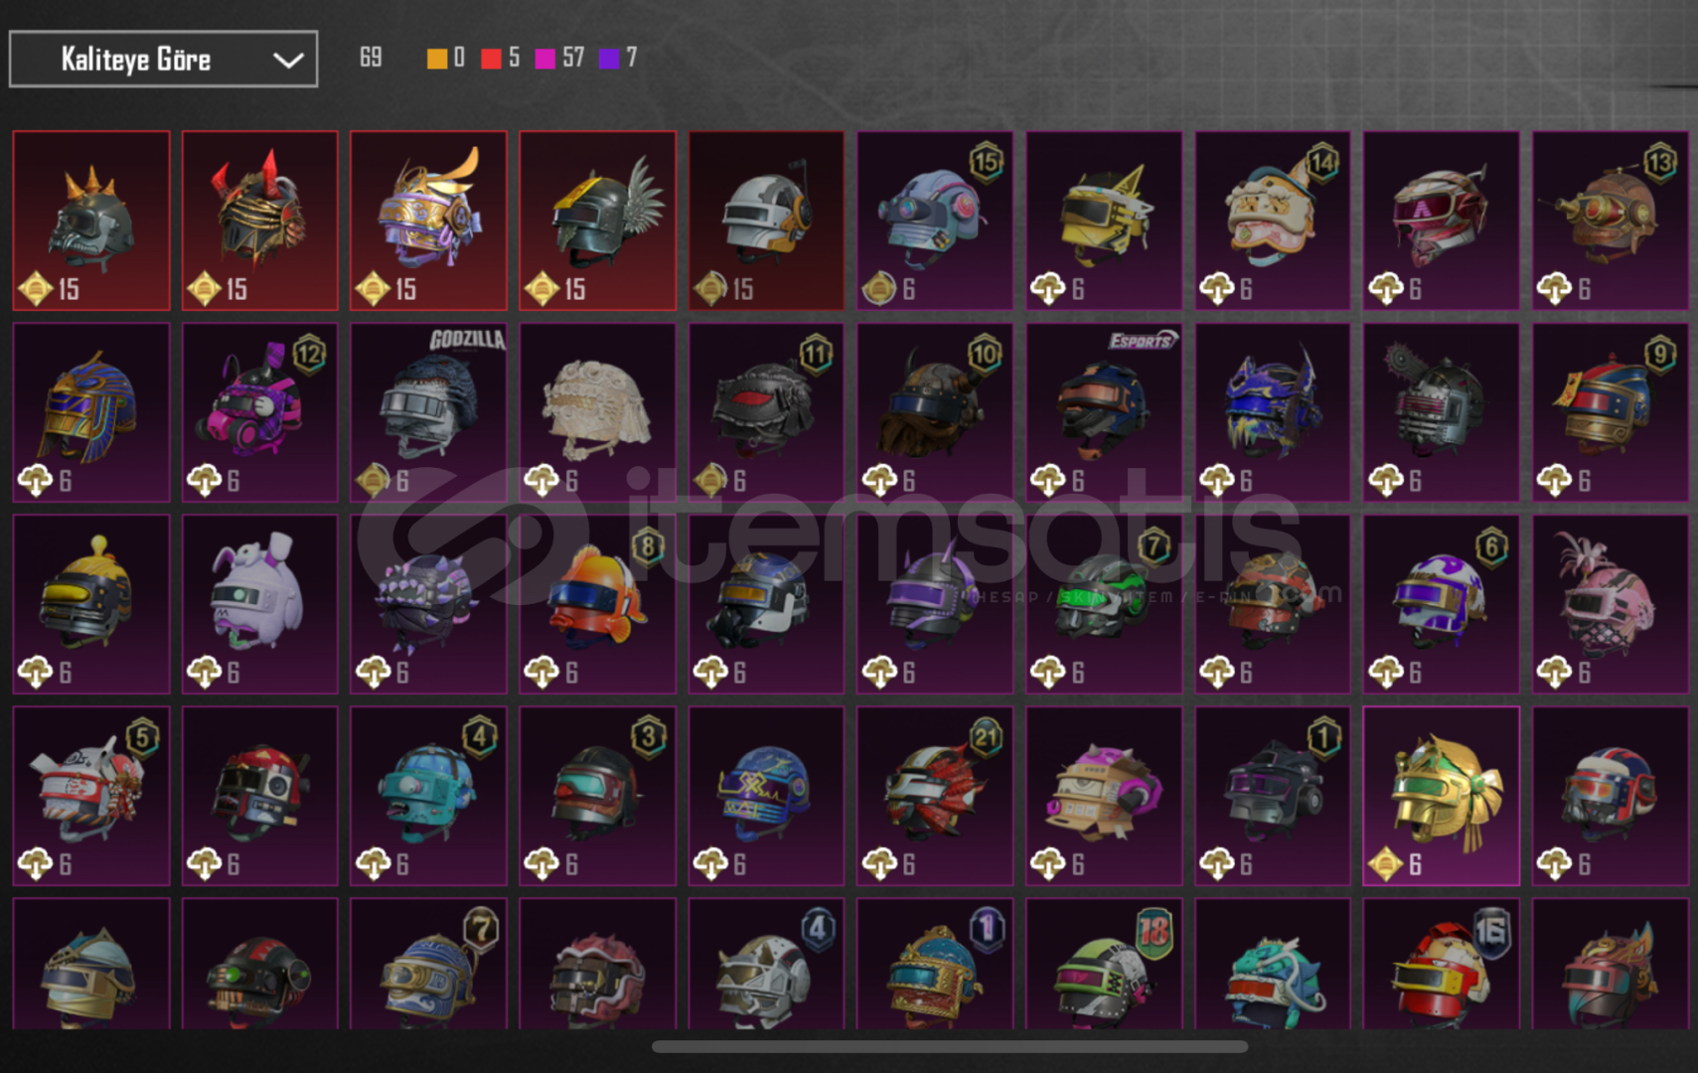The height and width of the screenshot is (1073, 1698).
Task: Select the teal dragon helmet in bottom row
Action: pos(1273,964)
